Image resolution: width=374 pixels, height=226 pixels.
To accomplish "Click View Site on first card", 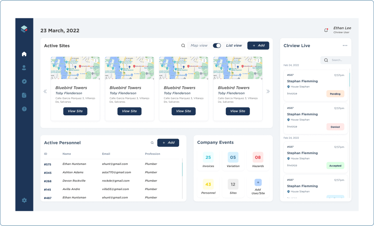I will [x=75, y=111].
